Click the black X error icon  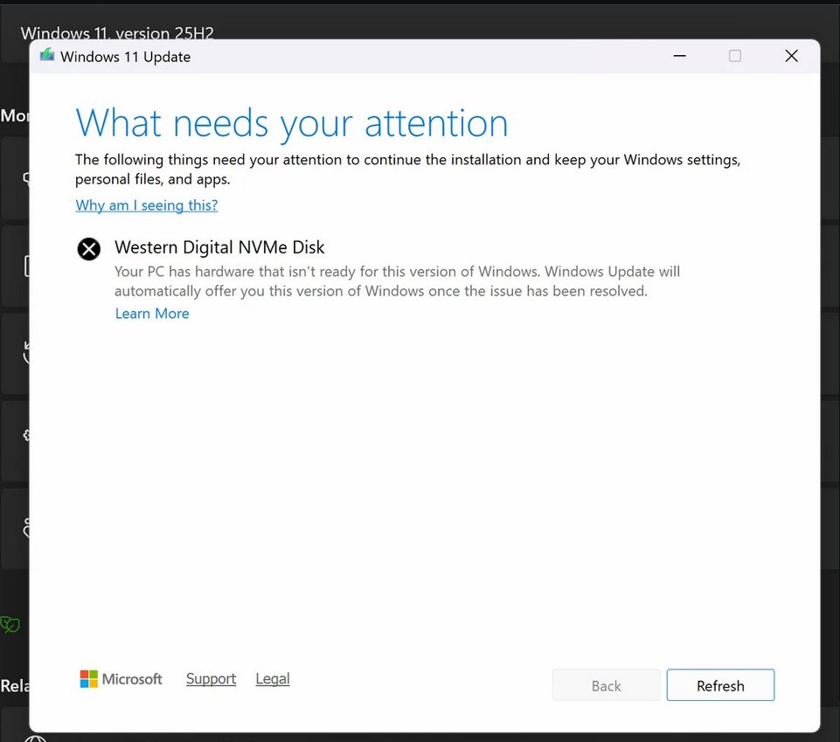[88, 249]
